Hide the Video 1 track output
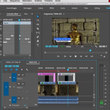The image size is (110, 110). [23, 84]
